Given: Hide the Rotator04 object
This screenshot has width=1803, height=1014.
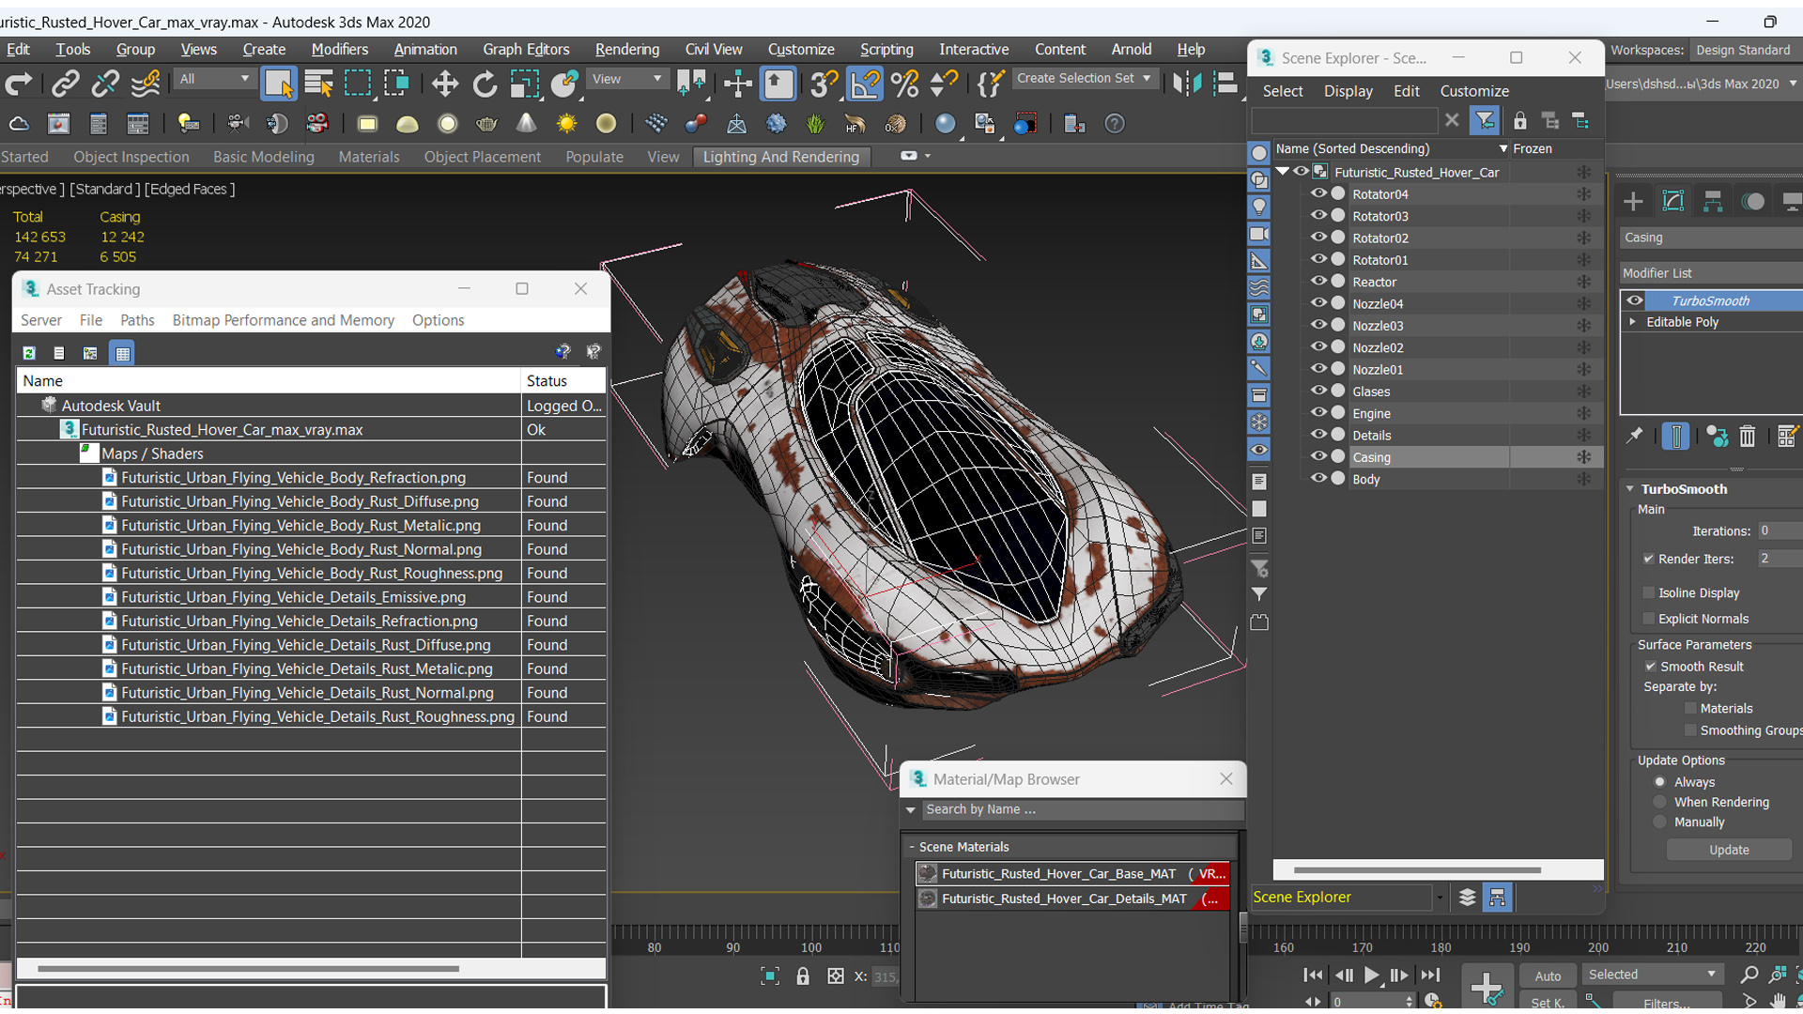Looking at the screenshot, I should (1318, 193).
